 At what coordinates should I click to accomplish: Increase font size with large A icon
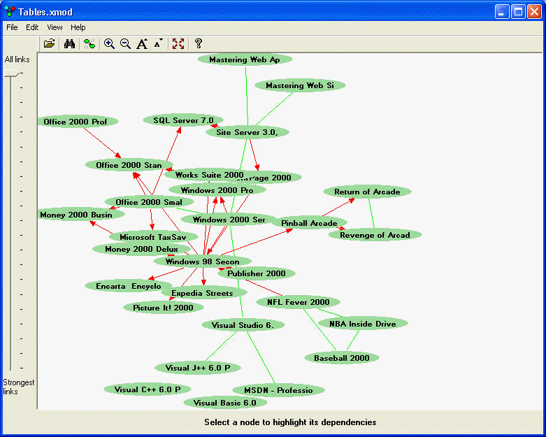tap(142, 43)
